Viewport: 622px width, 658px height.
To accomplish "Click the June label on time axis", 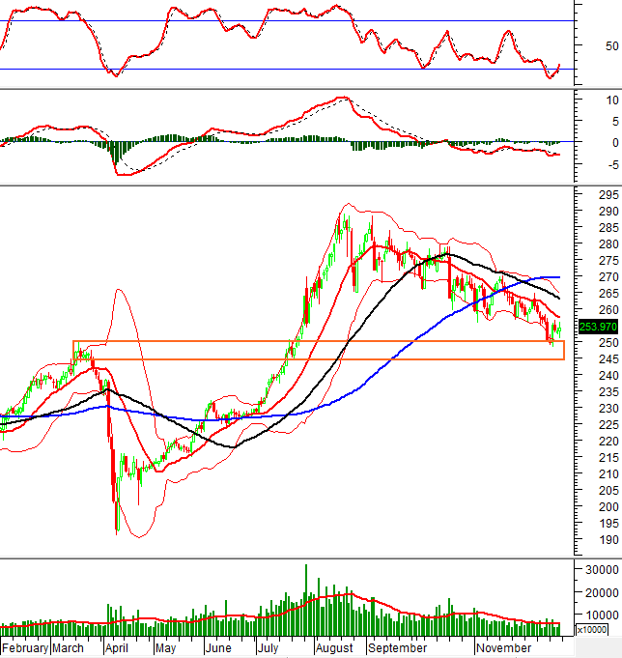I will coord(218,647).
